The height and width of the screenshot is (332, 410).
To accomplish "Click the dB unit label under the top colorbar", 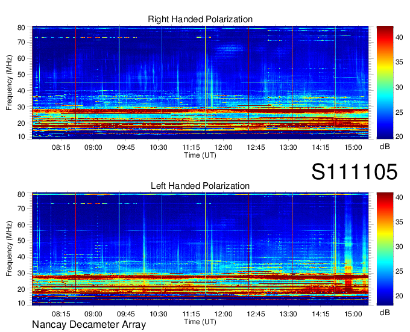I will (385, 147).
